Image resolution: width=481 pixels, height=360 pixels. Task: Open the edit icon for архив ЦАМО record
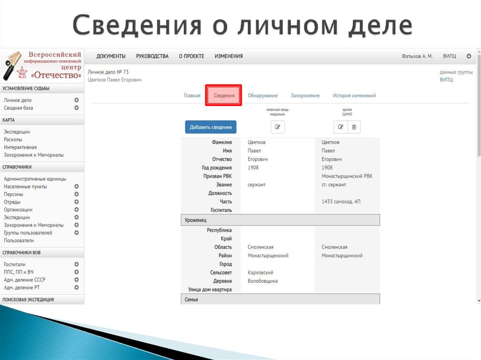pos(341,127)
